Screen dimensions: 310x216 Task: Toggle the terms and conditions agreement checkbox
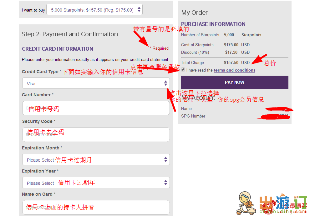click(x=183, y=70)
